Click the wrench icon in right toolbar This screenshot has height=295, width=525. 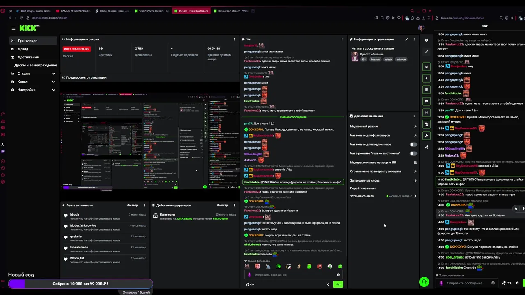click(x=427, y=135)
